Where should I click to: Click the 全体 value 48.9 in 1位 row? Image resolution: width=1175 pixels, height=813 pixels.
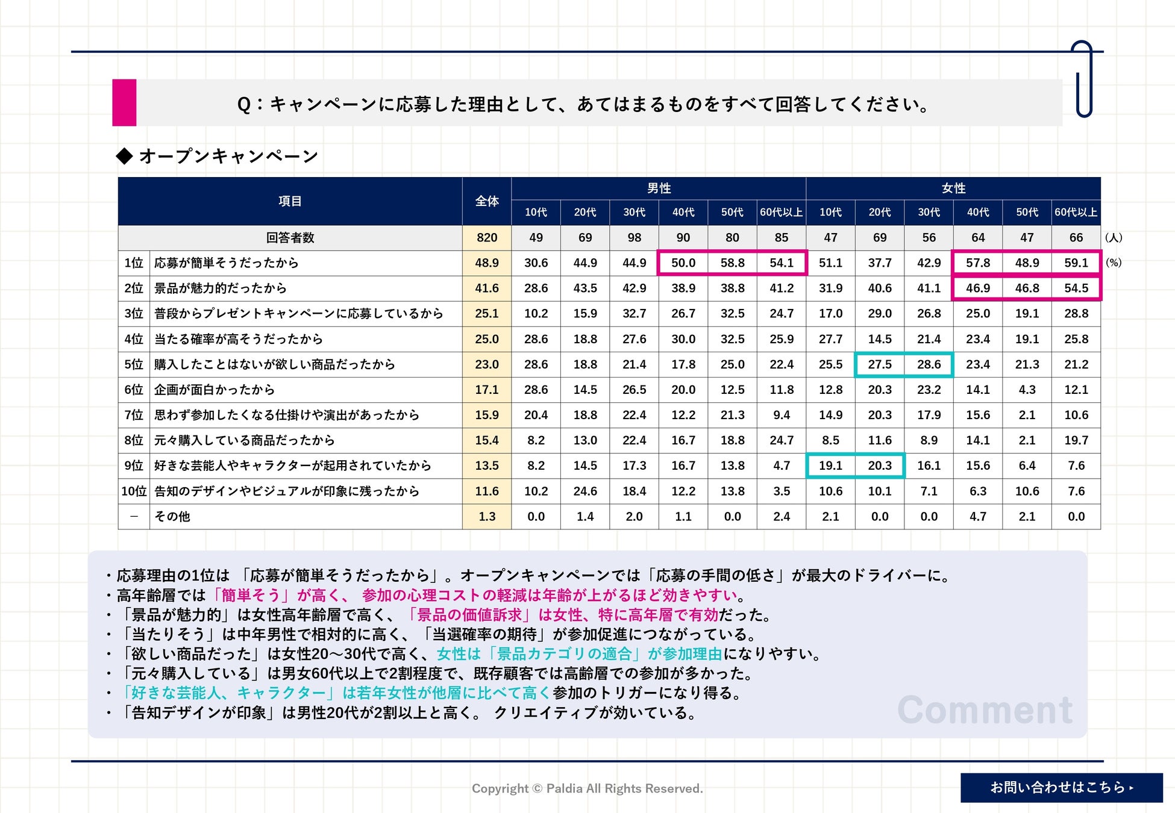point(487,263)
